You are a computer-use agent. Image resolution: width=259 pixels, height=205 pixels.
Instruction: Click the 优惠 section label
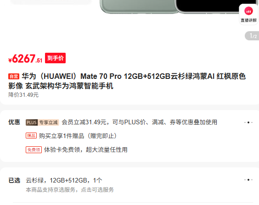pyautogui.click(x=14, y=122)
